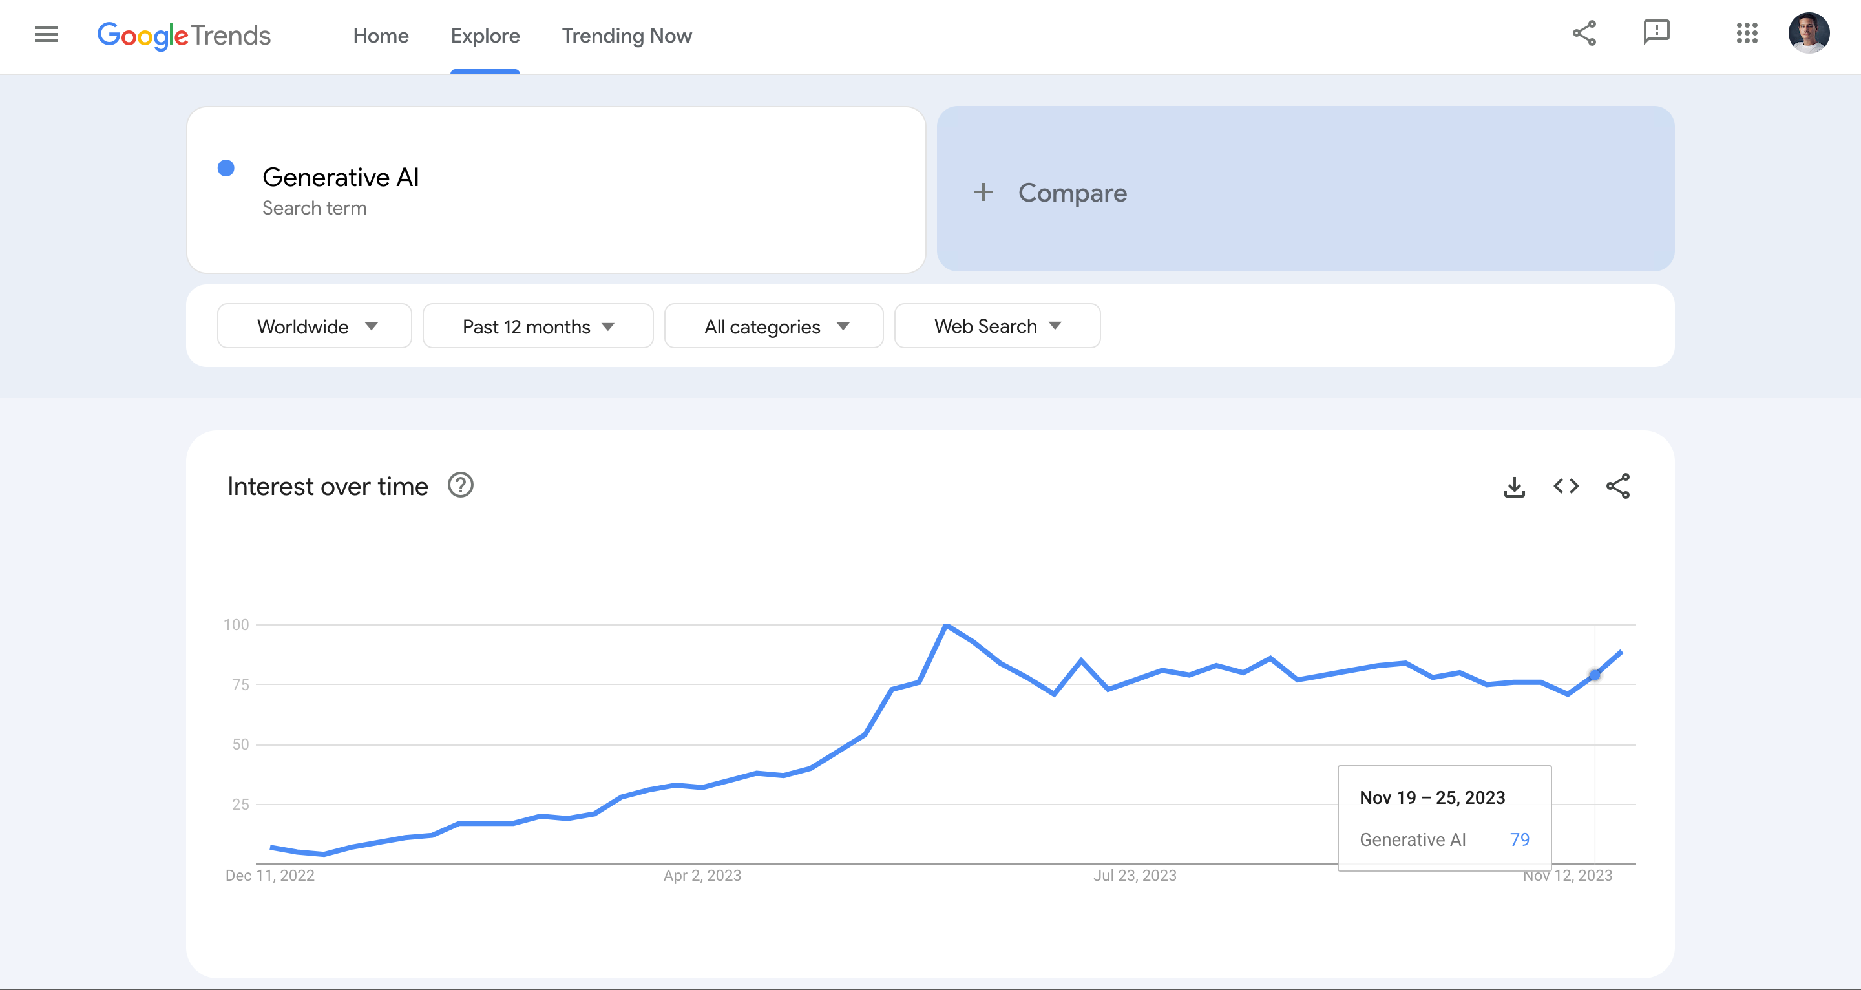Click the top-level share icon in navbar
This screenshot has width=1861, height=990.
[x=1584, y=34]
